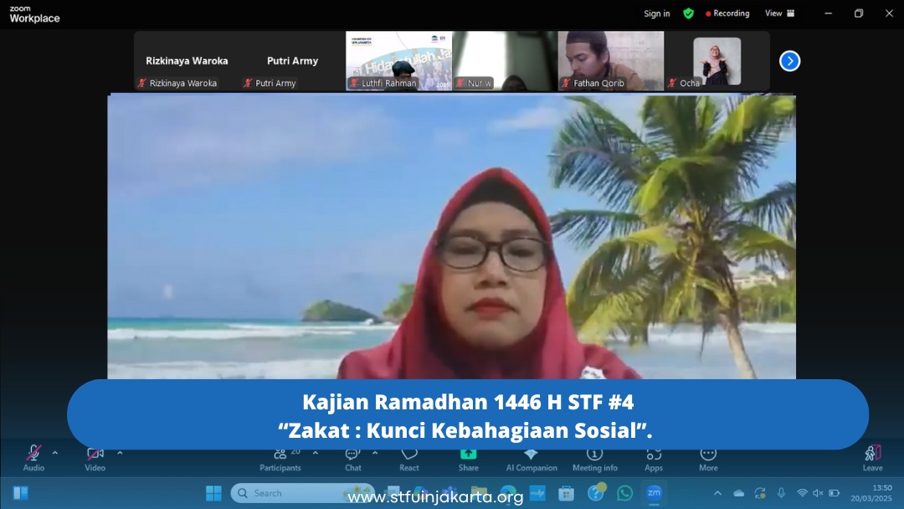
Task: Leave the meeting
Action: coord(872,457)
